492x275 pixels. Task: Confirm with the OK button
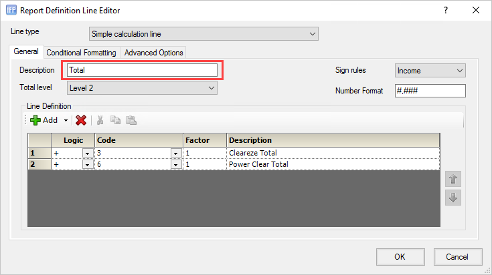(x=400, y=257)
